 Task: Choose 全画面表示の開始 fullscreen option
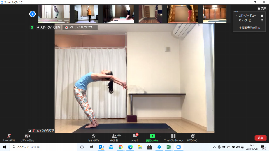tap(249, 28)
